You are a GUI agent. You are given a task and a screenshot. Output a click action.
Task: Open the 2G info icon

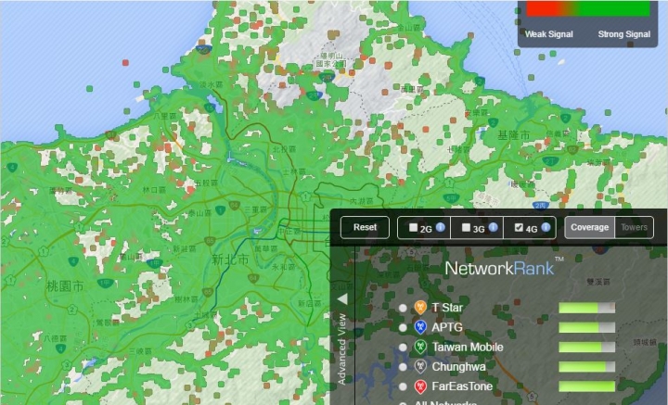tap(441, 228)
